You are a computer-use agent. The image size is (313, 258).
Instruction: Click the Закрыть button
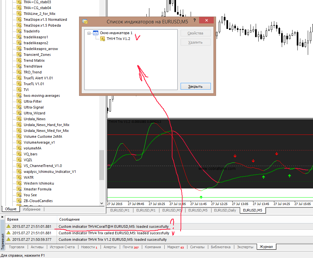click(196, 86)
